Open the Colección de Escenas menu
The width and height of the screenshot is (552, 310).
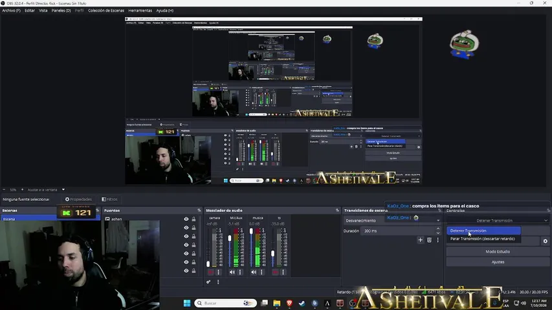[106, 10]
